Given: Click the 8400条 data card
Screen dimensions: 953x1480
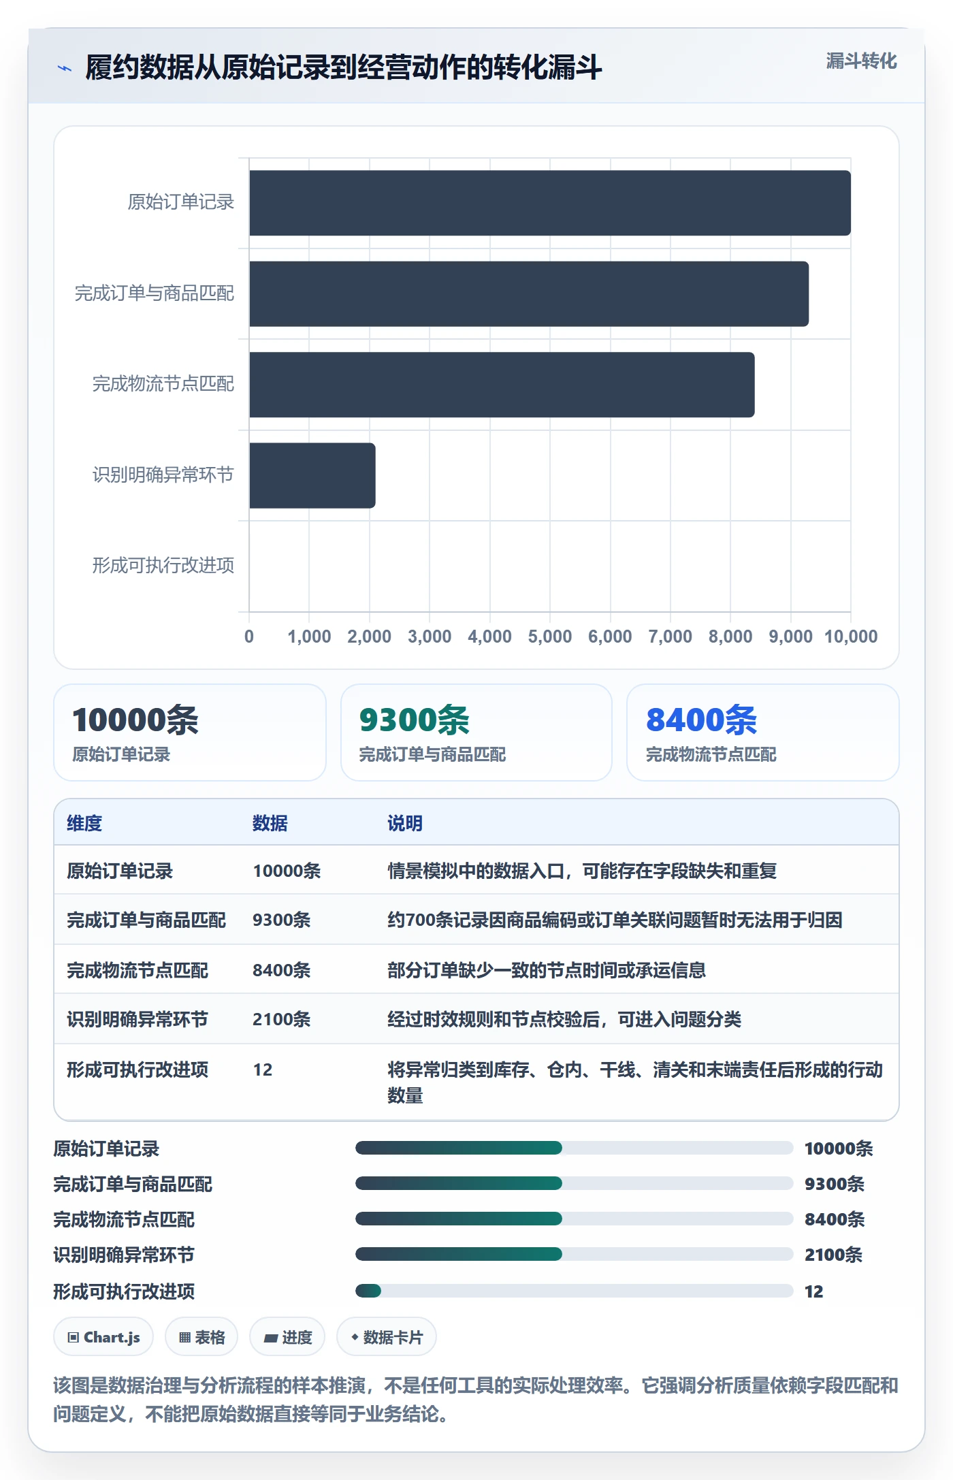Looking at the screenshot, I should click(x=763, y=733).
